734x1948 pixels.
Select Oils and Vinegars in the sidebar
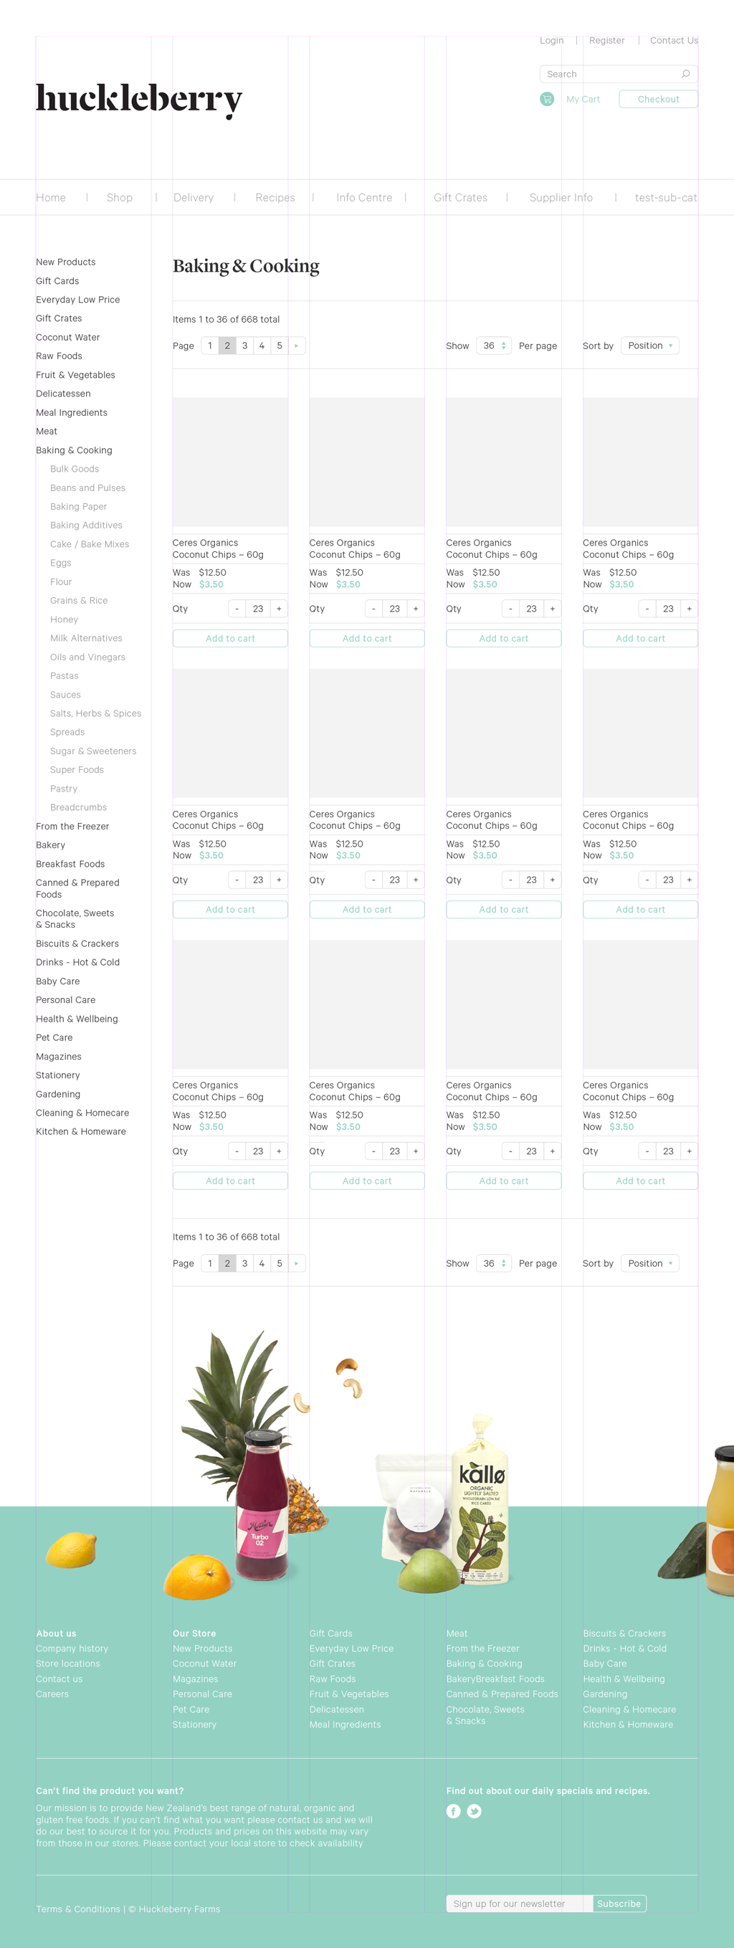(x=87, y=657)
